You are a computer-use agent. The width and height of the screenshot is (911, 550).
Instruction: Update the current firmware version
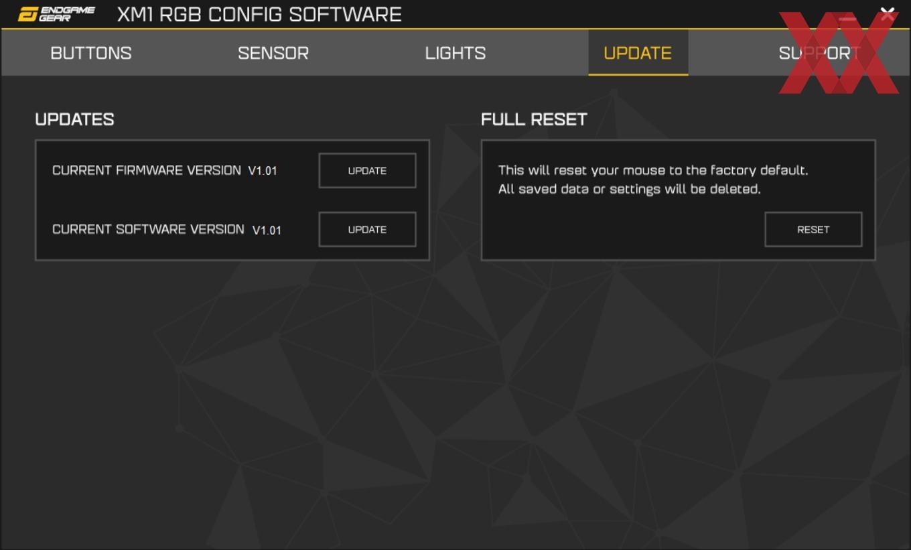point(367,171)
